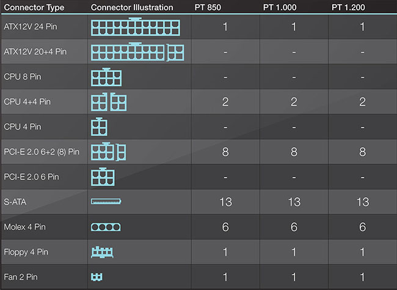Click the S-ATA connector illustration
The height and width of the screenshot is (290, 397).
click(107, 201)
